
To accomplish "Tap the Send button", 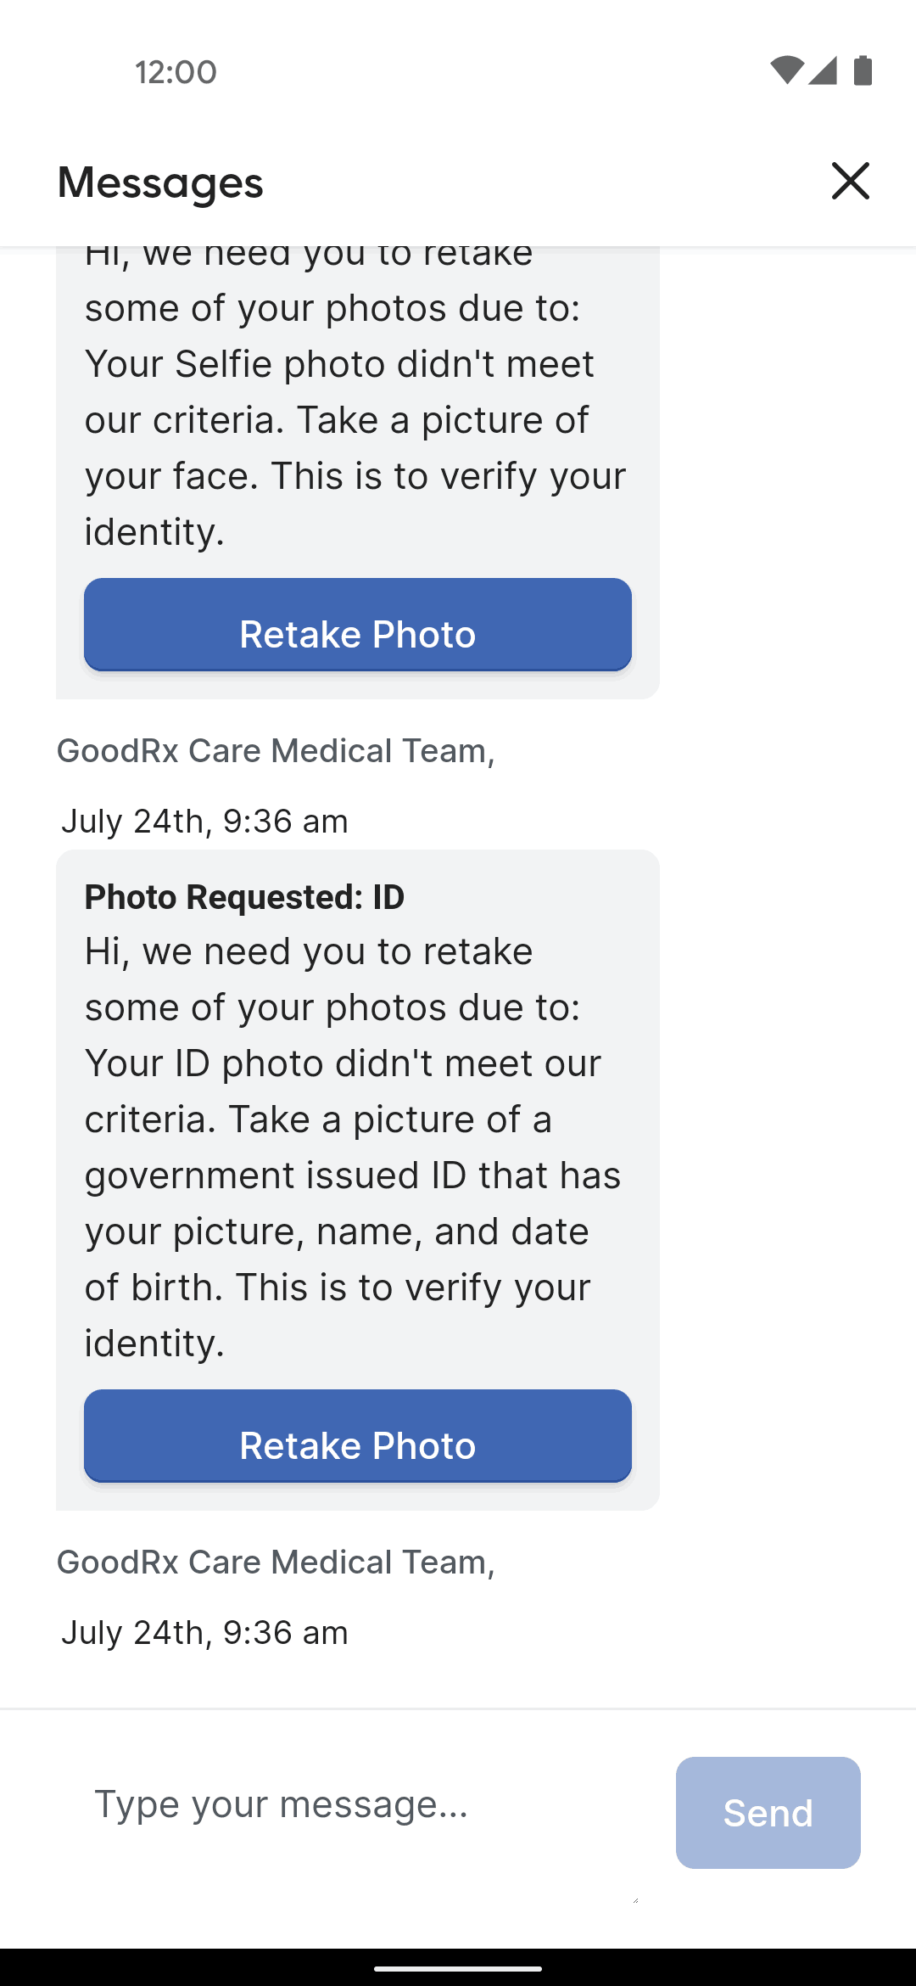I will [x=768, y=1813].
